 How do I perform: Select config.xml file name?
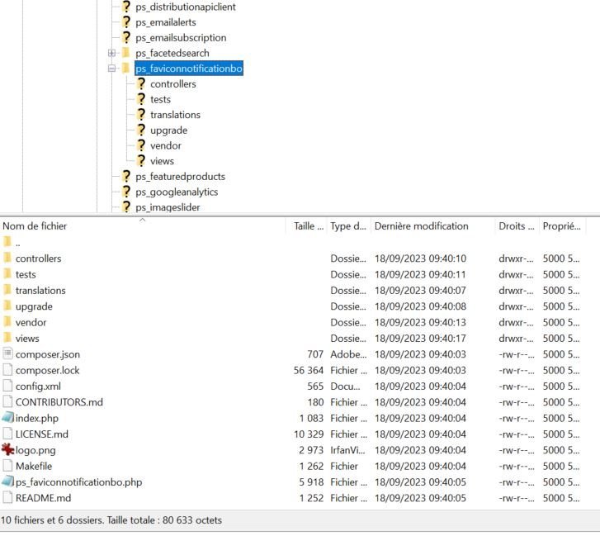click(x=38, y=387)
